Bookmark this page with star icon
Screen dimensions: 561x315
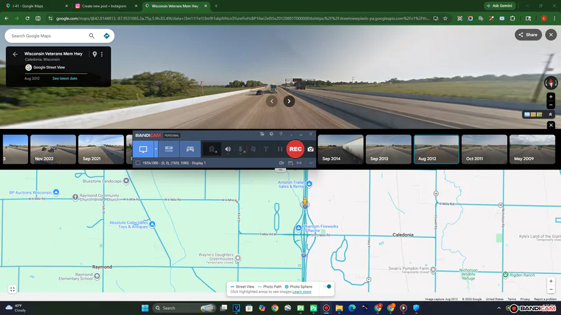coord(446,19)
